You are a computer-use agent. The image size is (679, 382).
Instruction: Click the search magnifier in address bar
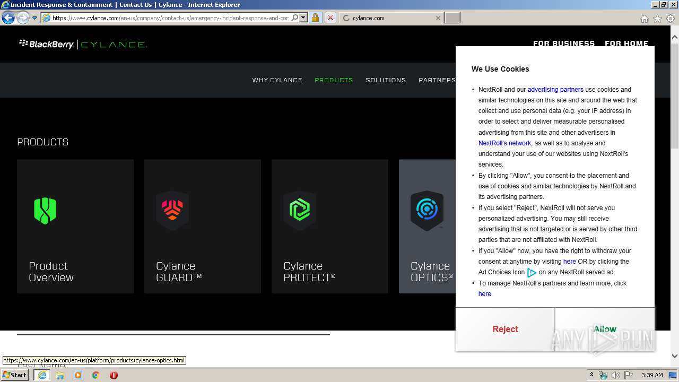coord(295,18)
